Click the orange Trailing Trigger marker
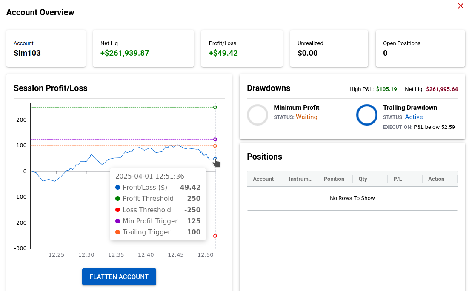 pos(215,146)
